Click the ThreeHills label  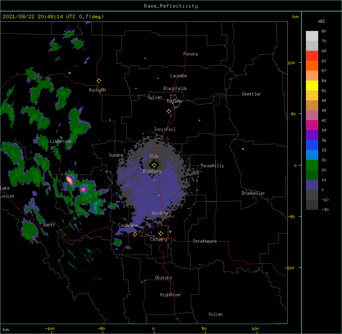point(212,166)
